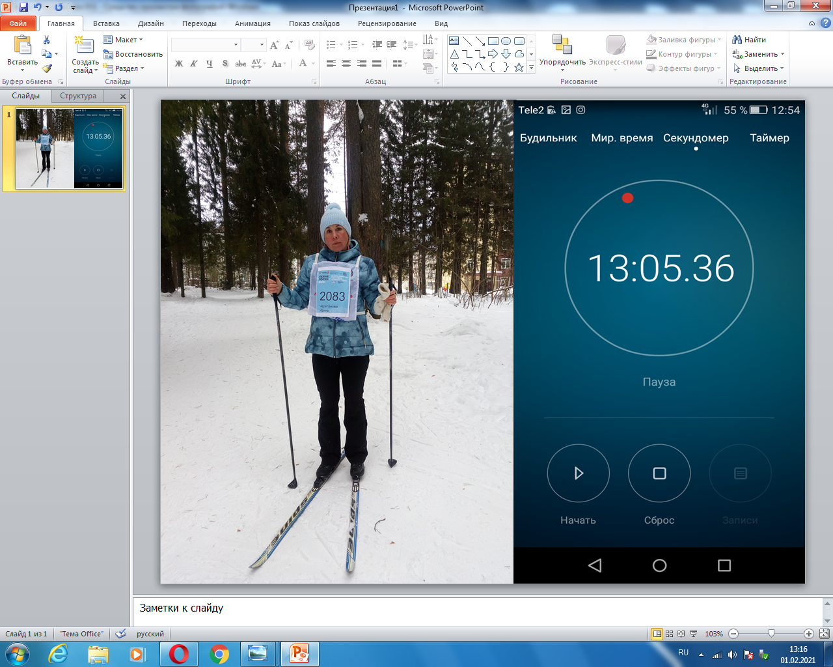Open the Вставка ribbon tab

pyautogui.click(x=106, y=23)
